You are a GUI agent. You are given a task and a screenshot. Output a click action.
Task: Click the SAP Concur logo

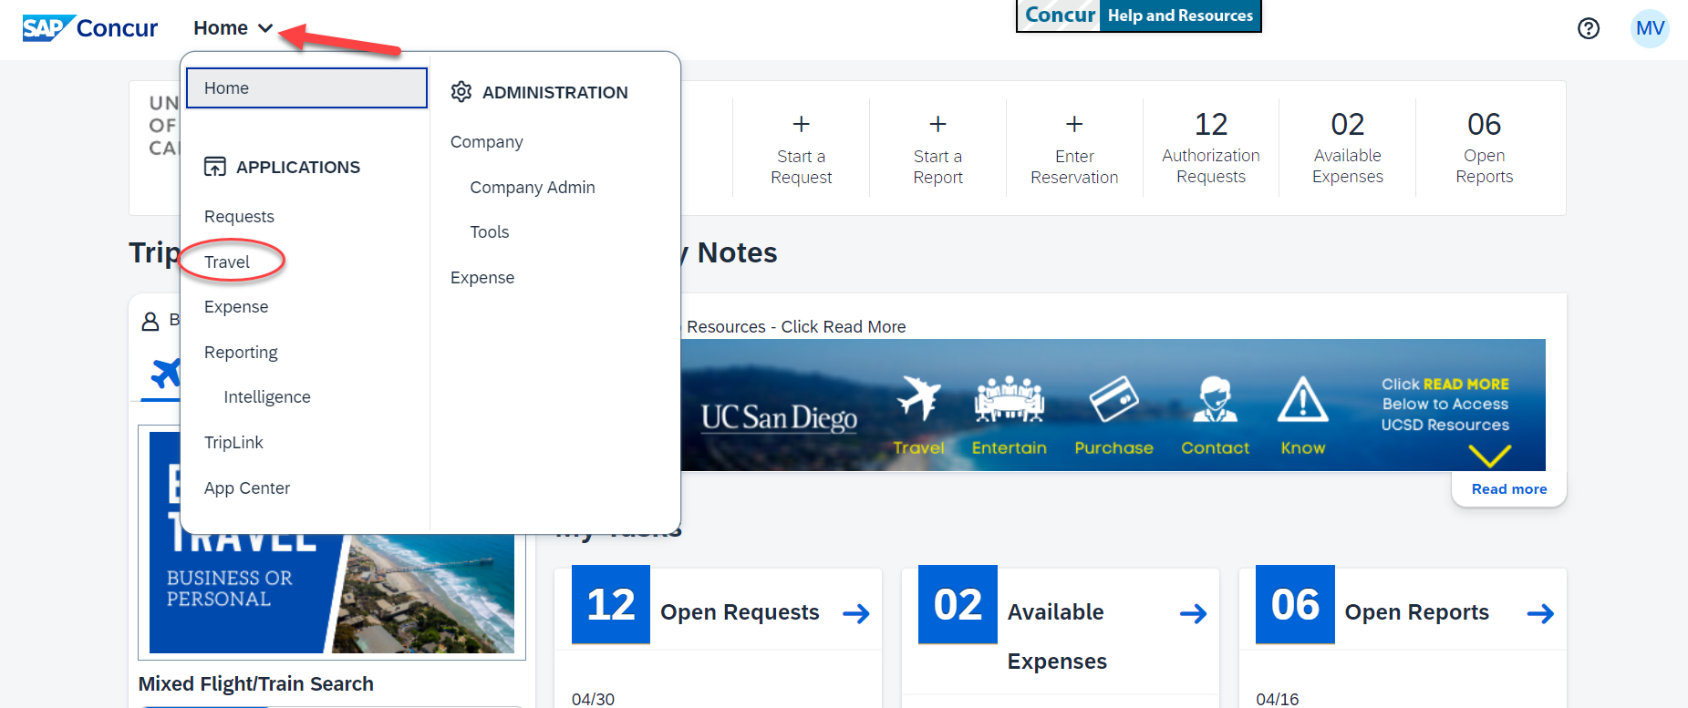(89, 28)
